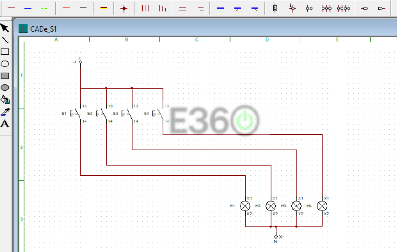
Task: Select the blue bus with left-slanting branch
Action: pos(237,8)
